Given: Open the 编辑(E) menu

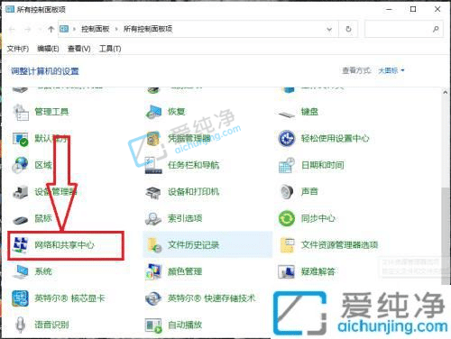Looking at the screenshot, I should pyautogui.click(x=48, y=49).
